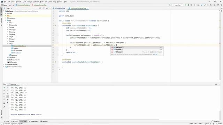Open the Terminal tool window
This screenshot has height=125, width=223.
point(44,121)
